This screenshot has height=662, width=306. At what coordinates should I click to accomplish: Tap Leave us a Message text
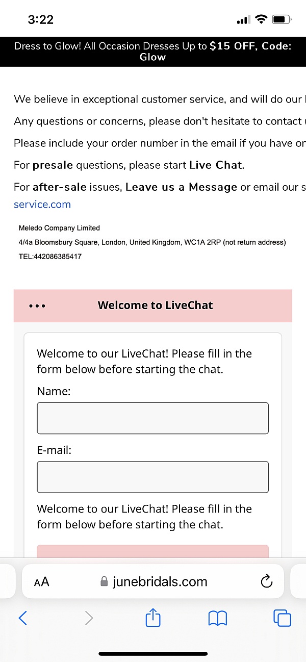coord(181,187)
